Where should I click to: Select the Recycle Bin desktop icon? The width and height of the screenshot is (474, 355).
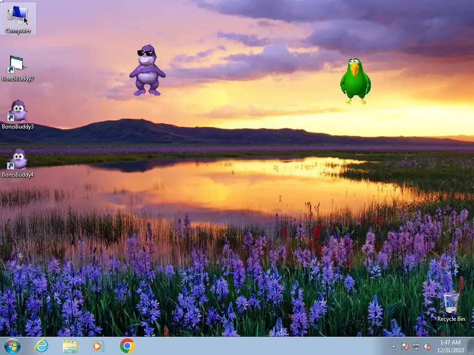click(451, 307)
